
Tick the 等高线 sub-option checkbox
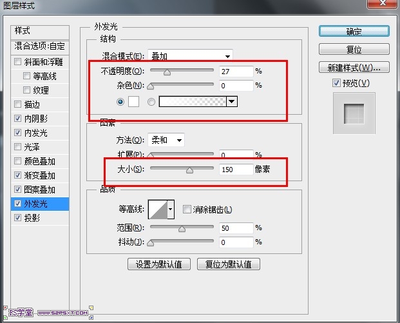coord(26,76)
